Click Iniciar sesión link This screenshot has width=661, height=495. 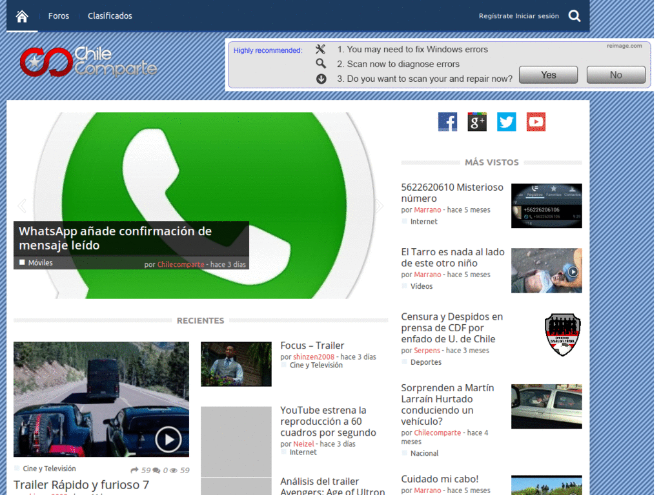point(537,16)
